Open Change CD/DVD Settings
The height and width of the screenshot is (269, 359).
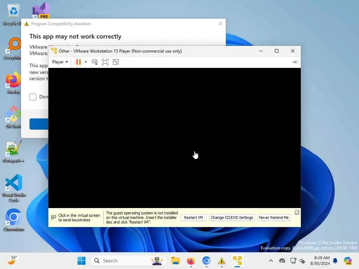[232, 218]
